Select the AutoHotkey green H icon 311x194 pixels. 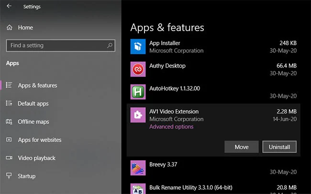(138, 92)
